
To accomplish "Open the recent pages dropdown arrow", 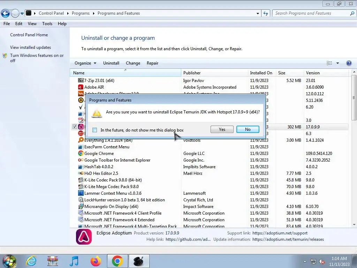I will click(x=22, y=14).
